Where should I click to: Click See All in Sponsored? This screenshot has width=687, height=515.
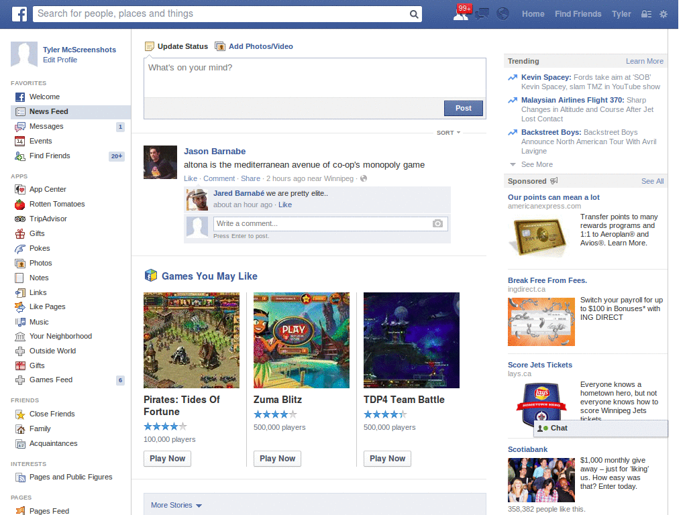pos(652,181)
